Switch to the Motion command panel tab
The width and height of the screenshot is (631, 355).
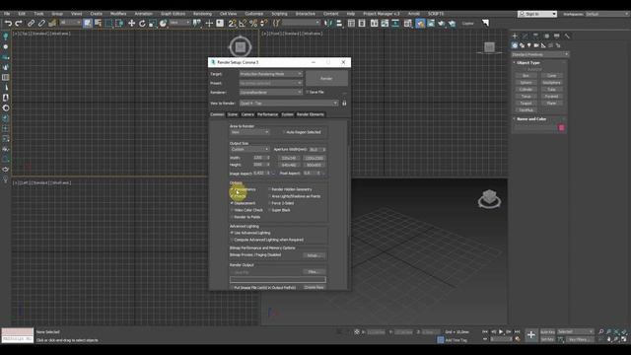click(x=546, y=35)
